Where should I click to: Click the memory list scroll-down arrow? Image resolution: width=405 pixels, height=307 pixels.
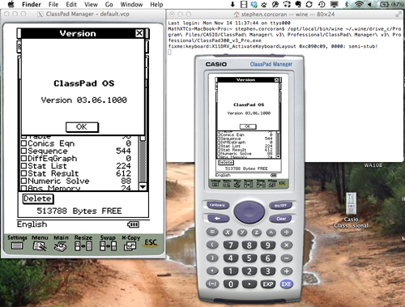tap(143, 186)
